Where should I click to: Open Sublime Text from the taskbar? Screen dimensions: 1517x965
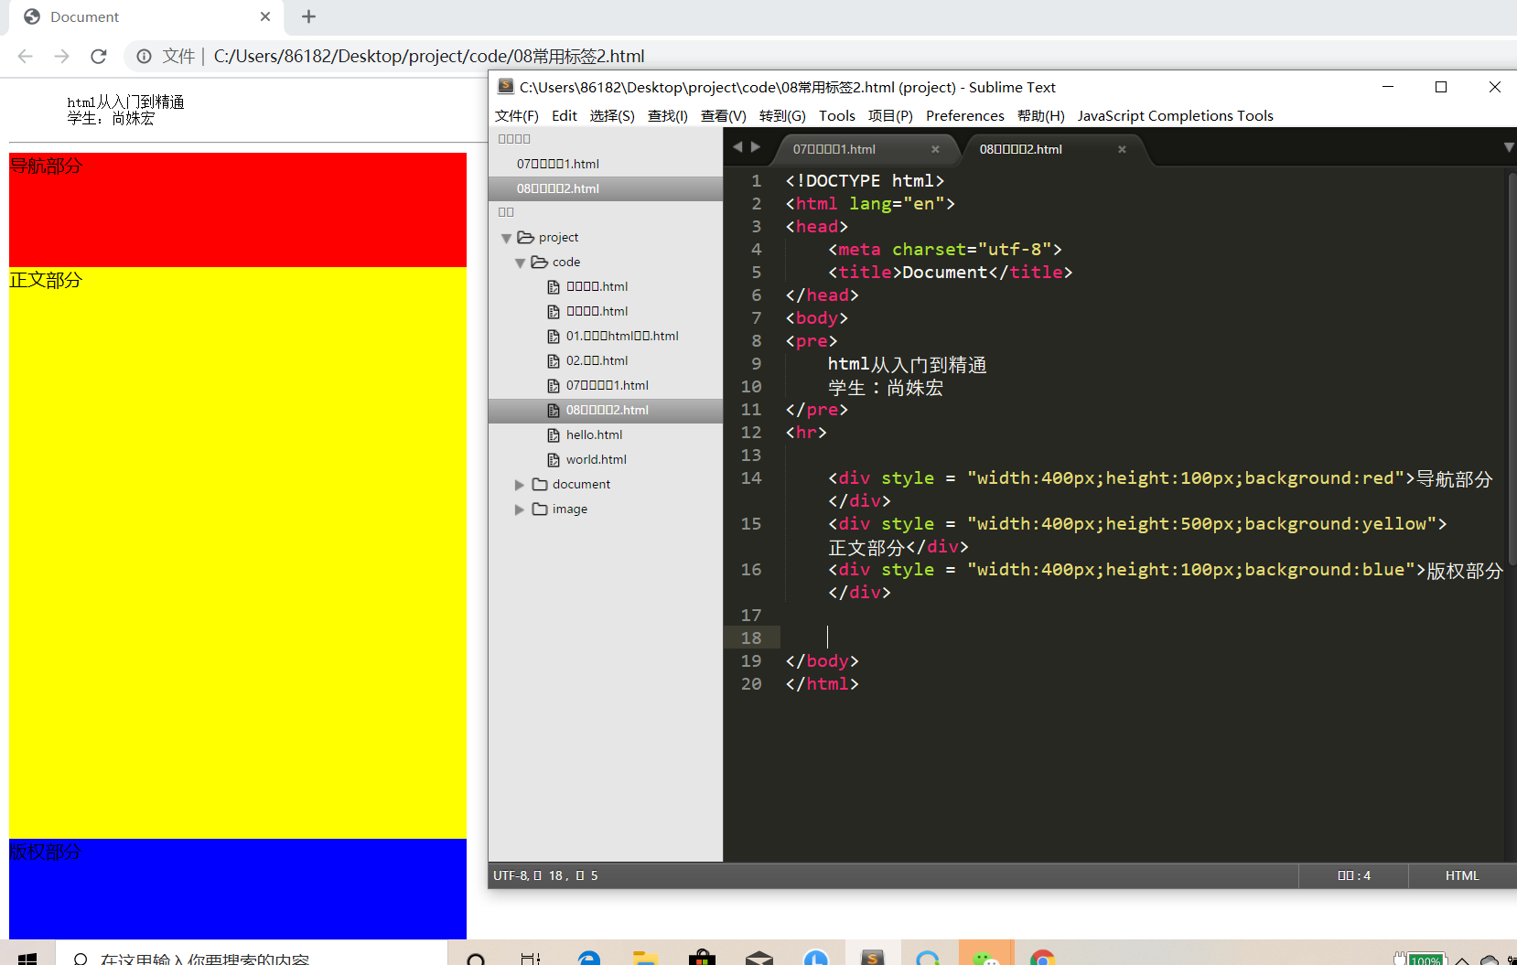873,957
